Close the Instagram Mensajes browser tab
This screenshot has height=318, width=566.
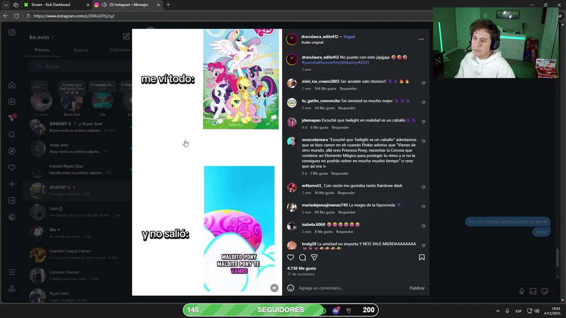[x=158, y=5]
